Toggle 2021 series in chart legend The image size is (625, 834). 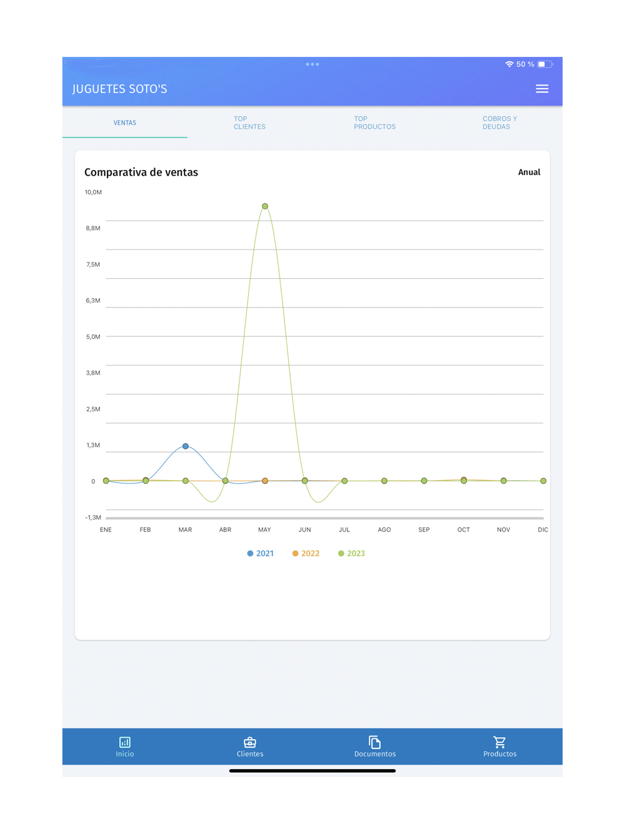click(261, 553)
